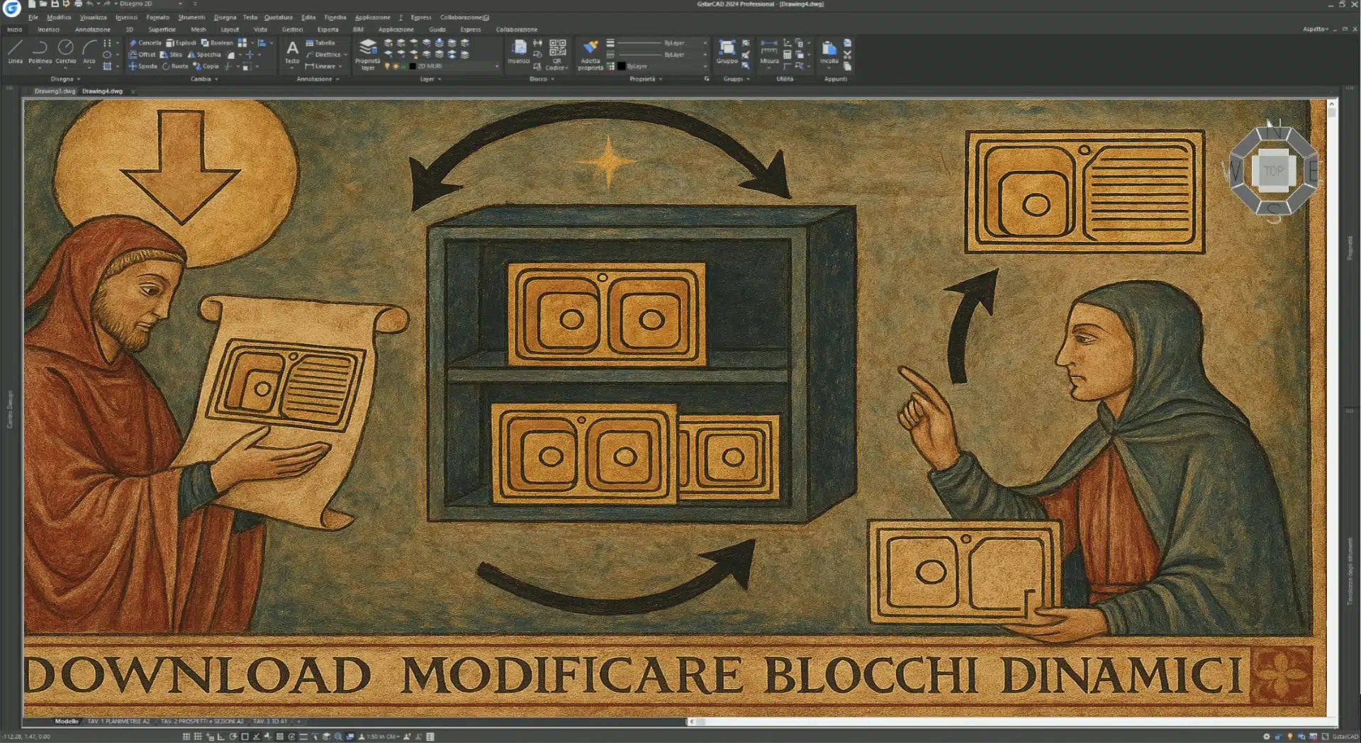Click the Boolean tool
The width and height of the screenshot is (1361, 743).
217,43
